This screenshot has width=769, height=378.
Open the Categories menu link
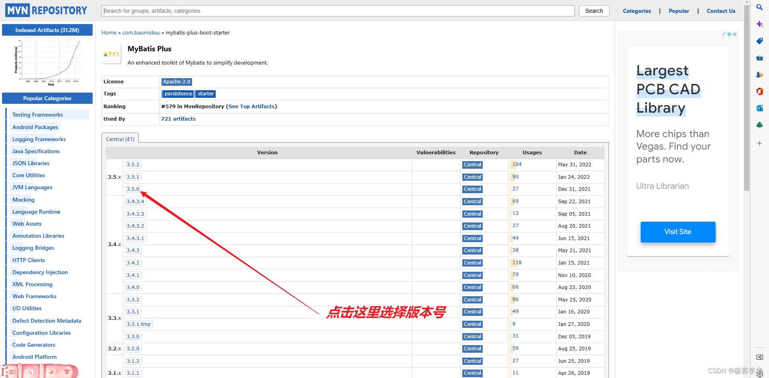[x=637, y=11]
